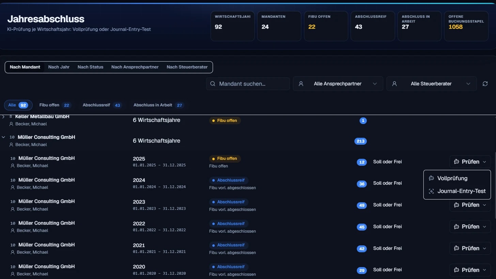496x279 pixels.
Task: Open the Prüfen dropdown for year 2022
Action: pos(470,227)
